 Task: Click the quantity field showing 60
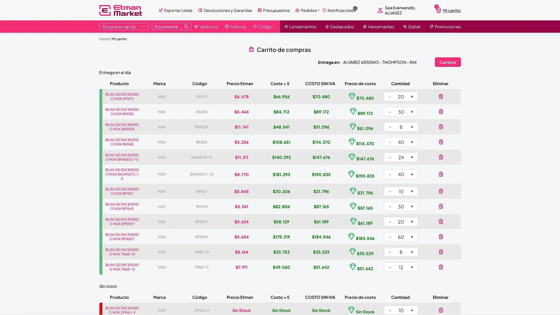(401, 237)
